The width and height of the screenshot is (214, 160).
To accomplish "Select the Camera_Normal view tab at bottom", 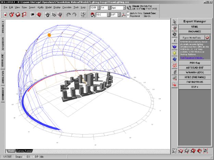I will (x=24, y=151).
